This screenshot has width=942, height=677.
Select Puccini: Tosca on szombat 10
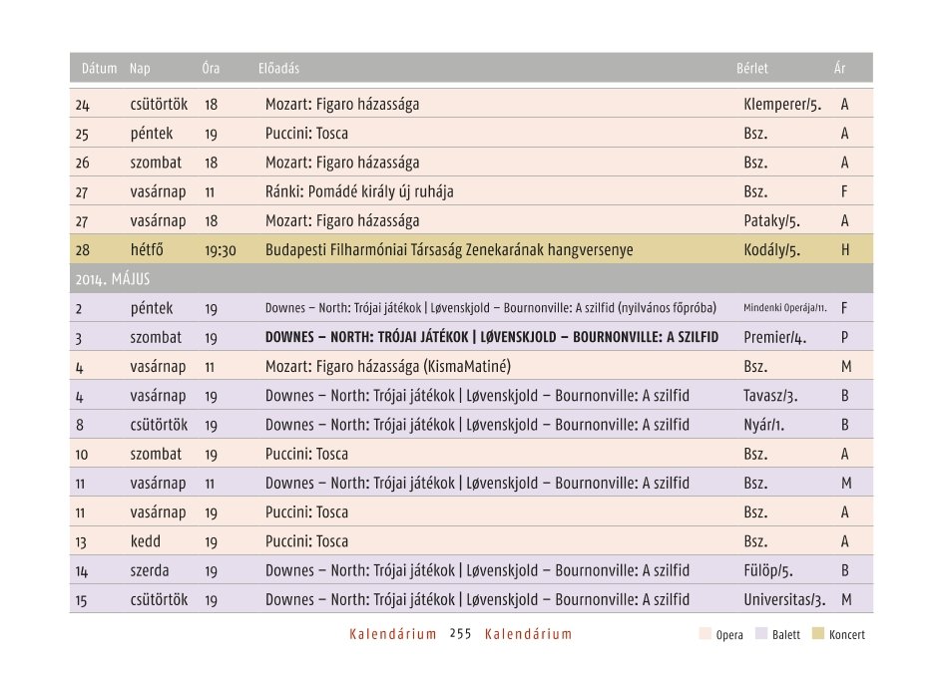click(306, 454)
